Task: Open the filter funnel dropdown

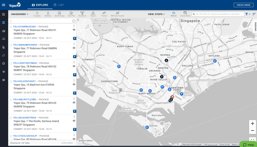Action: click(248, 14)
